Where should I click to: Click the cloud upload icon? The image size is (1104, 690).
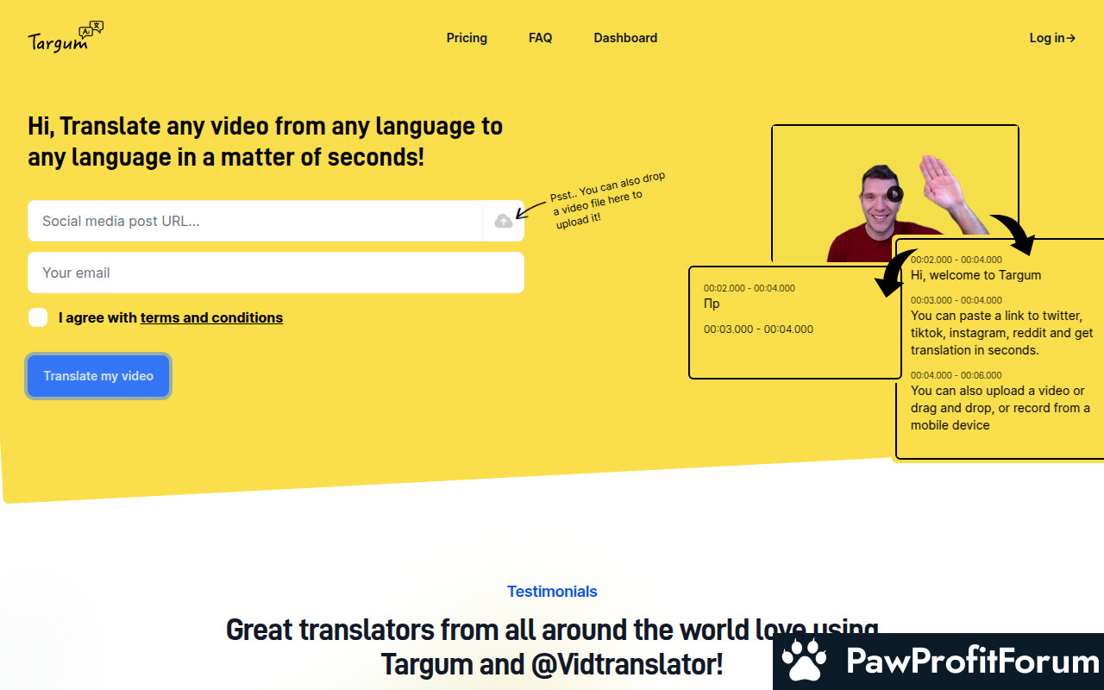pyautogui.click(x=504, y=222)
